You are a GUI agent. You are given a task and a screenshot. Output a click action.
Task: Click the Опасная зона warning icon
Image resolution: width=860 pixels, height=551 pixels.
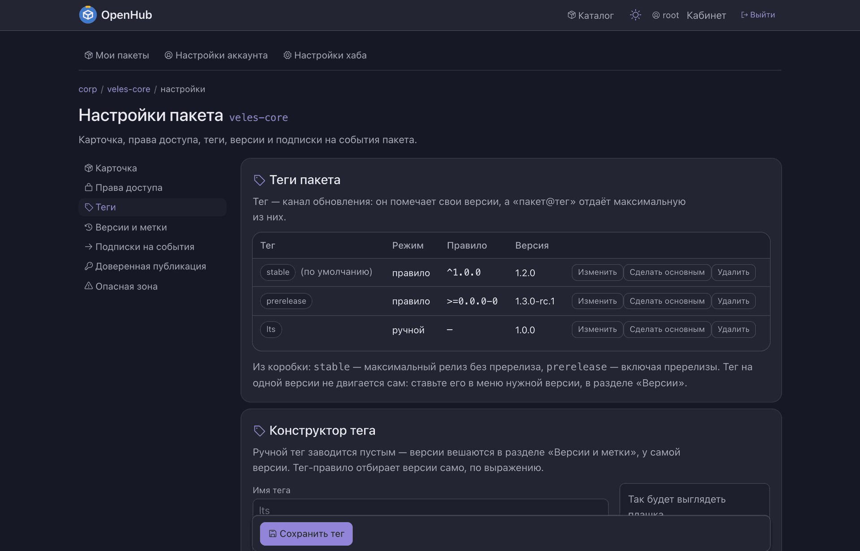pos(89,286)
